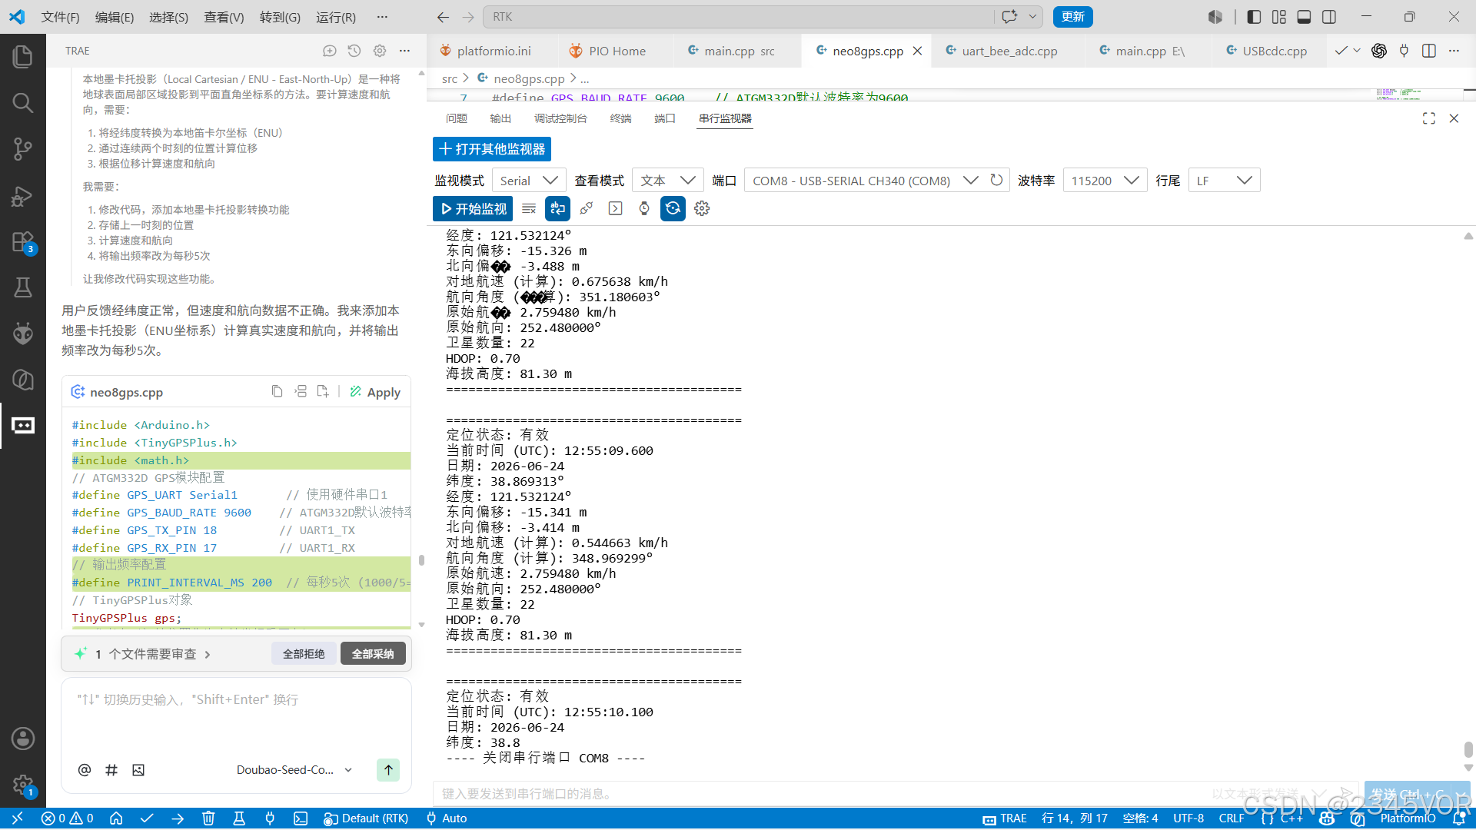Image resolution: width=1476 pixels, height=830 pixels.
Task: Maximize the bottom panel size
Action: click(x=1429, y=118)
